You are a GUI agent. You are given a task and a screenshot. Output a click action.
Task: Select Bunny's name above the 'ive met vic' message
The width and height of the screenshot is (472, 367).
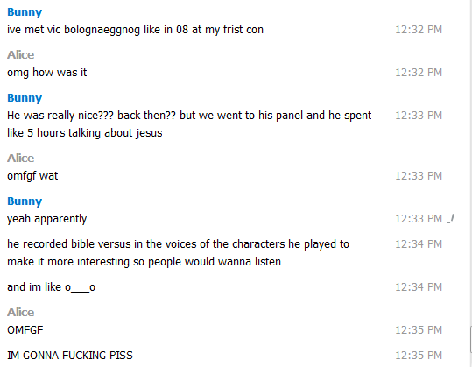(x=25, y=12)
